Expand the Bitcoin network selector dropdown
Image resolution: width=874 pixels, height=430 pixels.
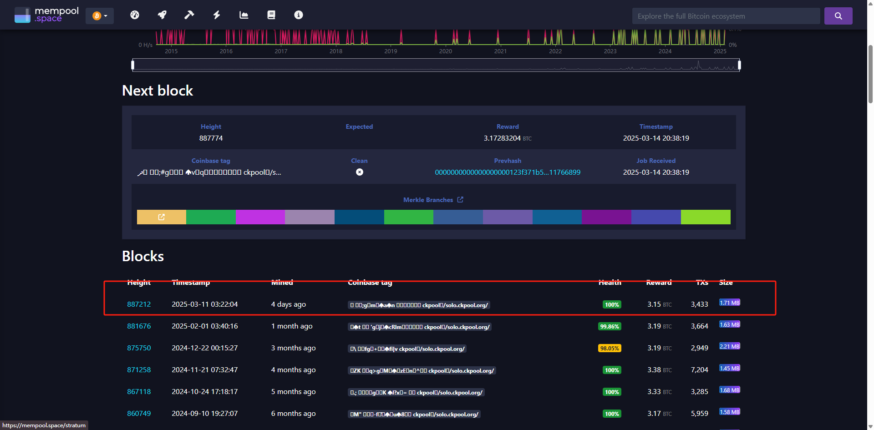(x=100, y=16)
